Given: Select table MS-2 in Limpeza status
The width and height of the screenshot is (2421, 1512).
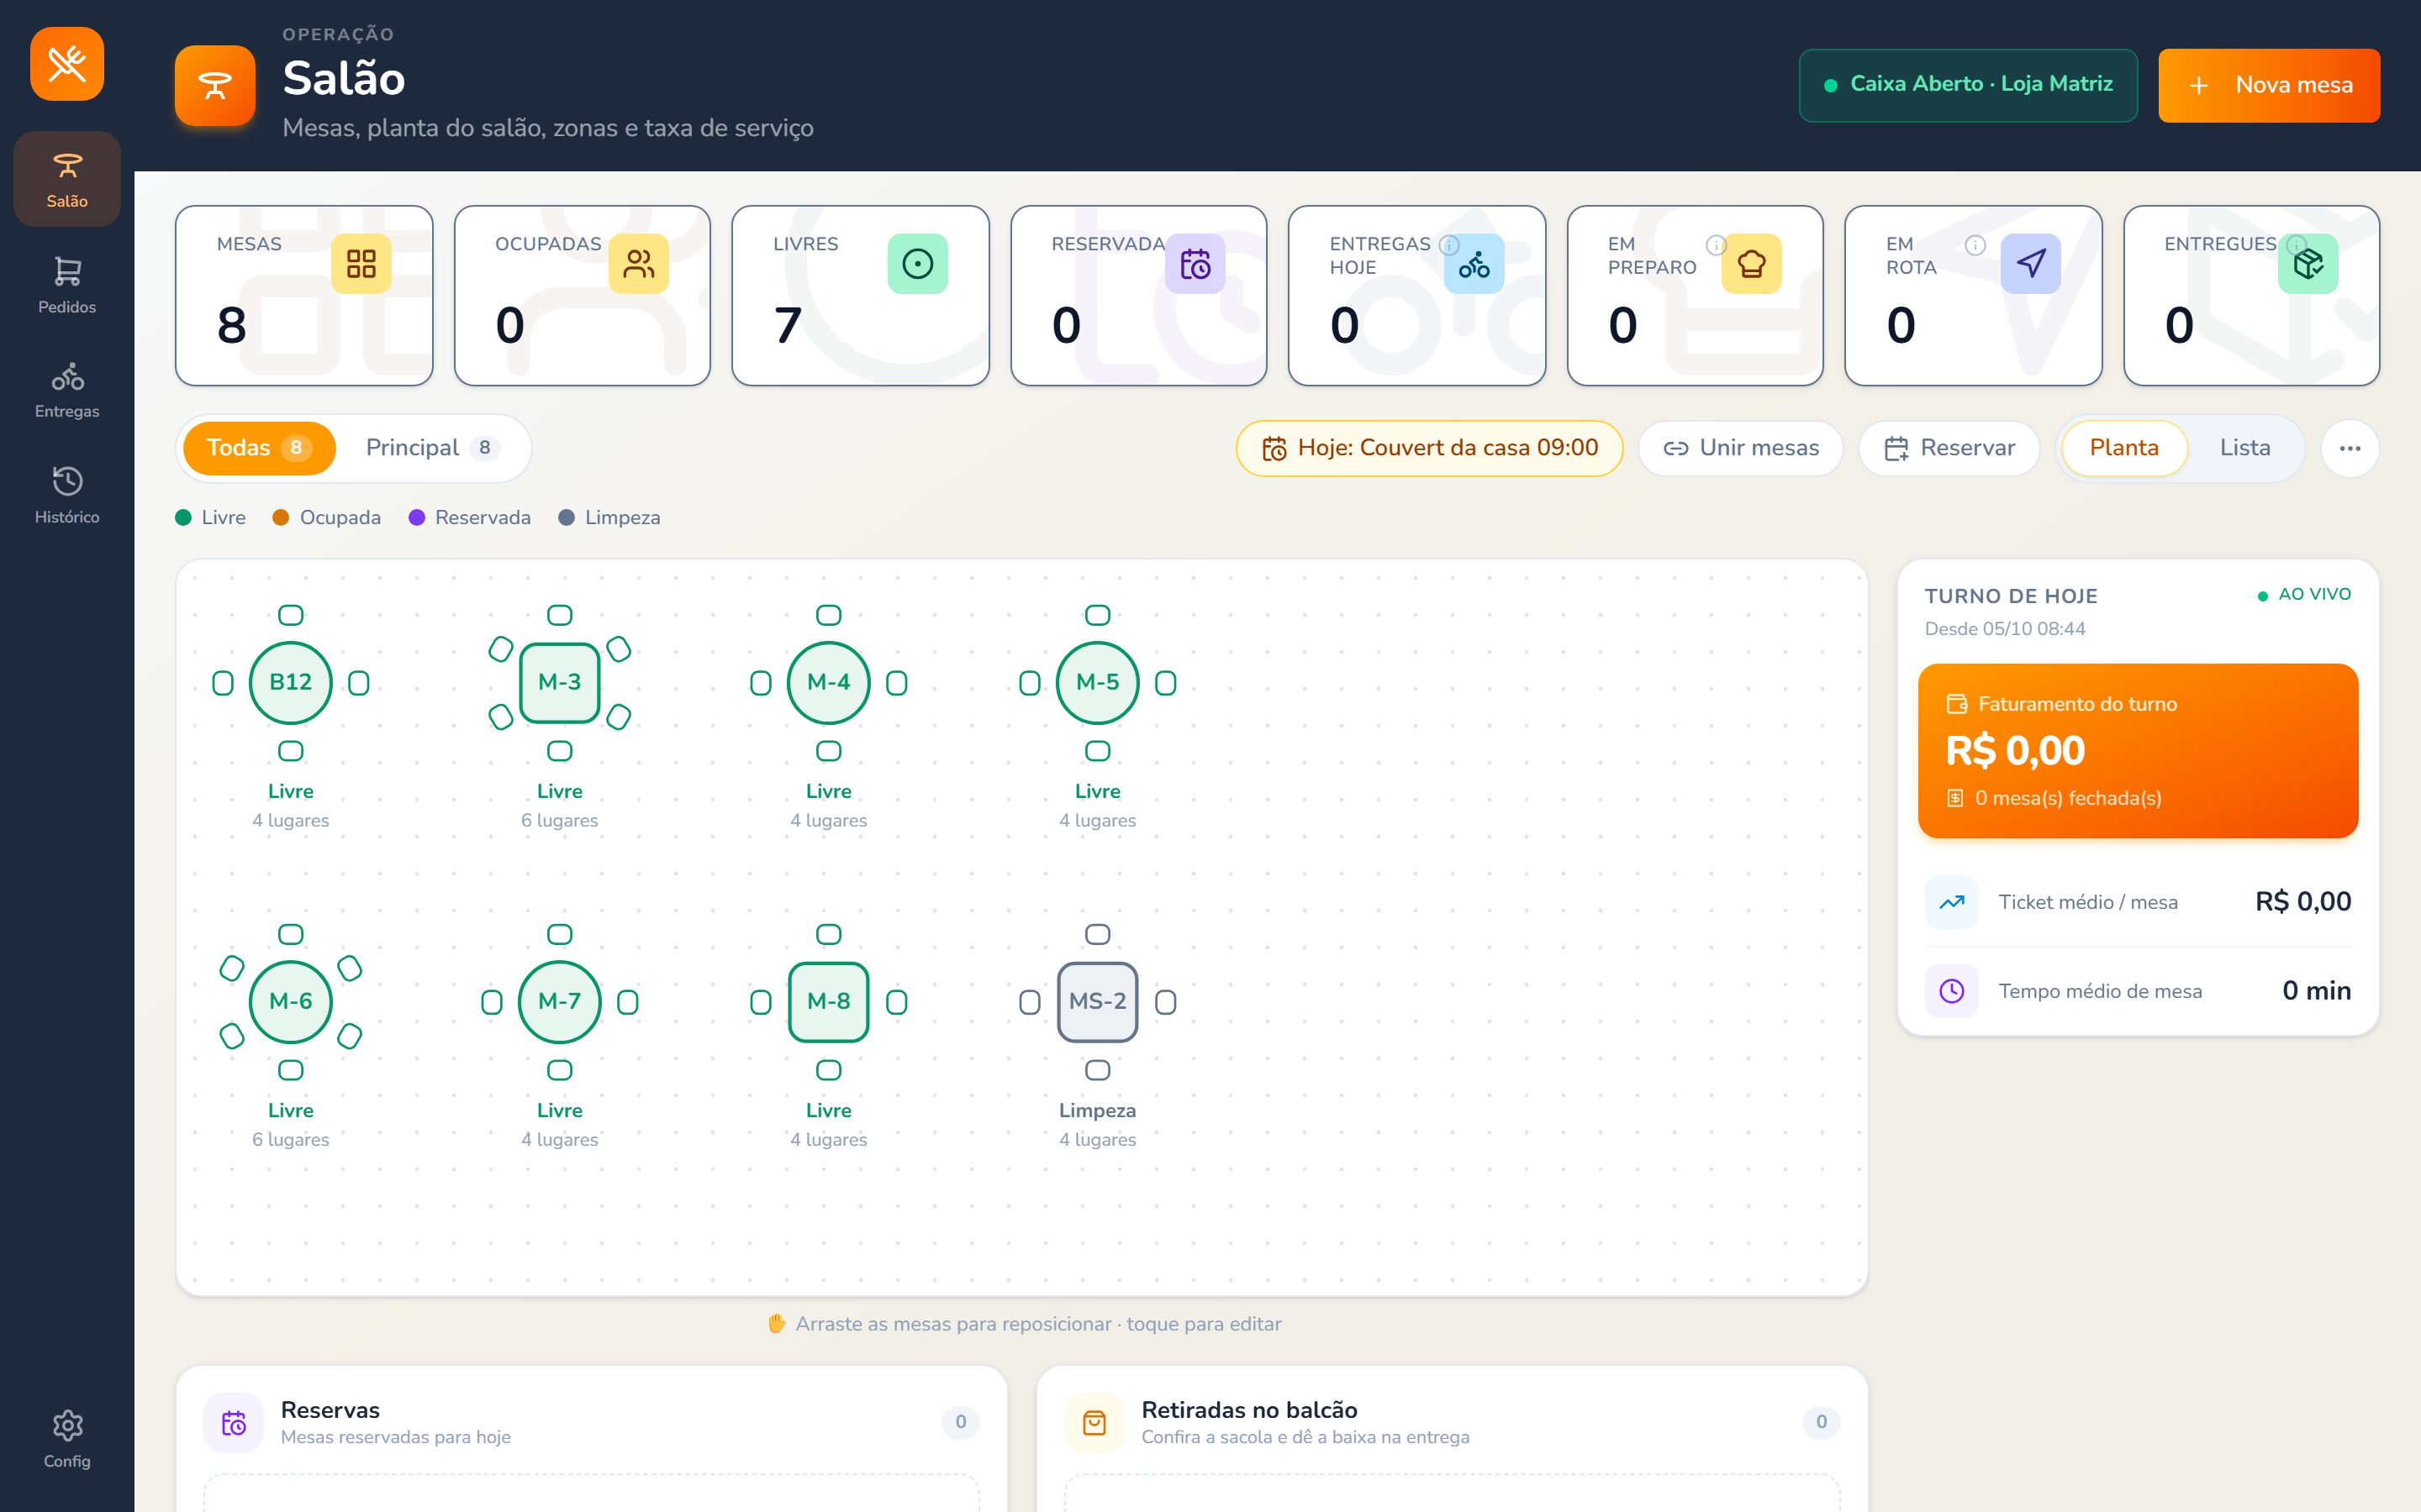Looking at the screenshot, I should click(1098, 1001).
